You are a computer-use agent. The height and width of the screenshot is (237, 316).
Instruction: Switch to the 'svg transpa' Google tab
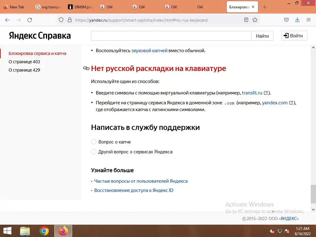[x=48, y=7]
